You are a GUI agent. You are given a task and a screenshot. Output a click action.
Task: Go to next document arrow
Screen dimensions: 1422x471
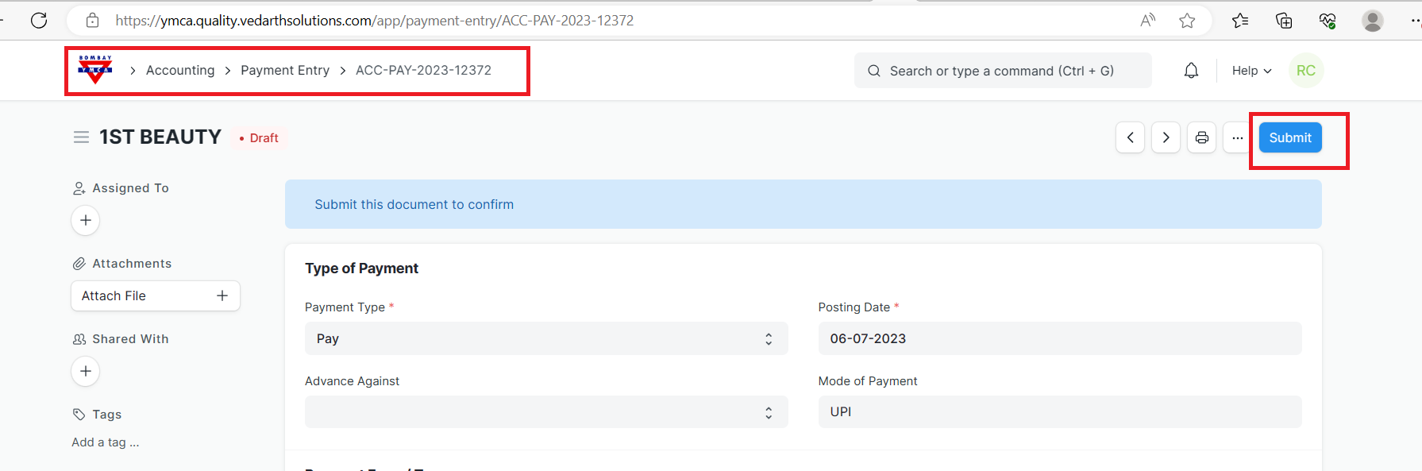[x=1166, y=137]
